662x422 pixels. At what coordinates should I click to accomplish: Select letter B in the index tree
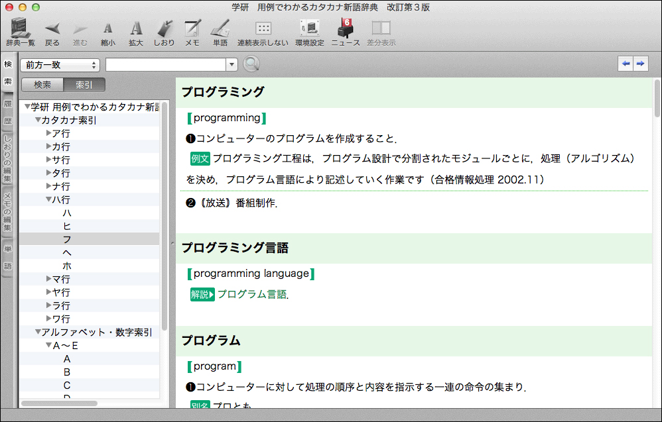pos(67,372)
